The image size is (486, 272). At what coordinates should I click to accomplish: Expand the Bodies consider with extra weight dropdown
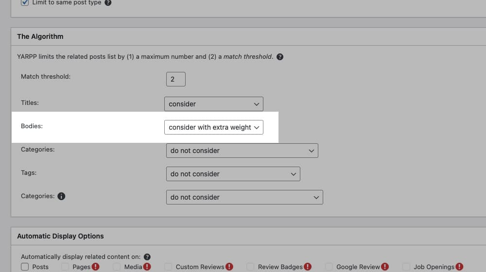click(213, 127)
